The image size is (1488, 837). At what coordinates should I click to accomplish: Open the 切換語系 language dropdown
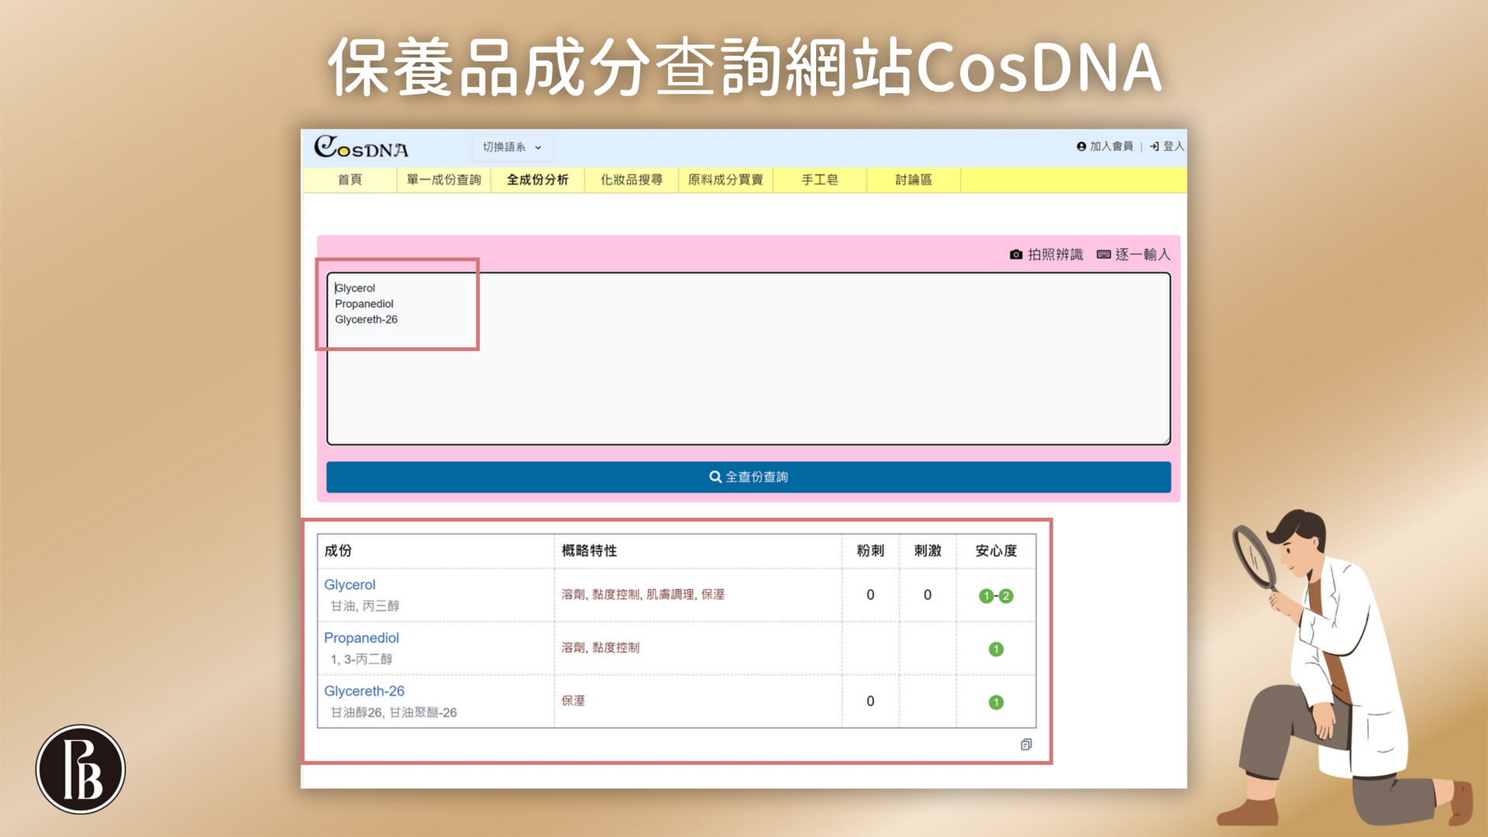512,146
